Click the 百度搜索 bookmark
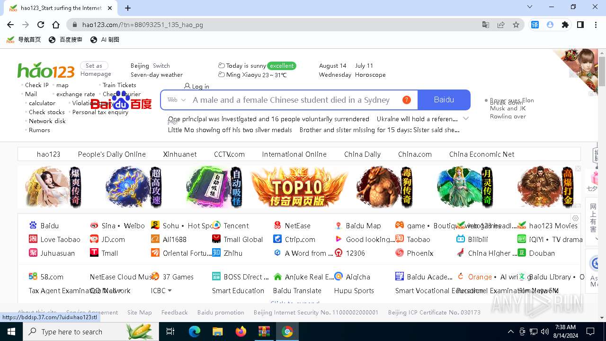The image size is (606, 341). coord(65,40)
